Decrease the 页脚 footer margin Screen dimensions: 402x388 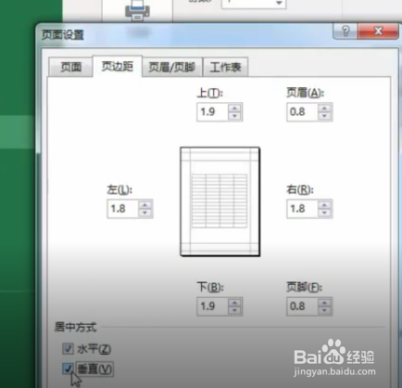click(x=324, y=310)
